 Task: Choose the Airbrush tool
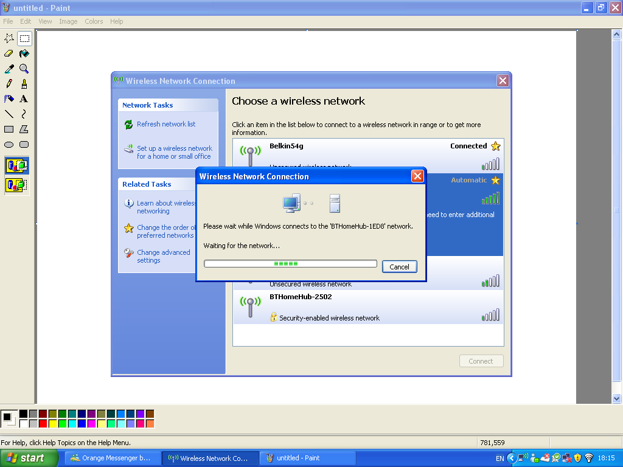(9, 99)
